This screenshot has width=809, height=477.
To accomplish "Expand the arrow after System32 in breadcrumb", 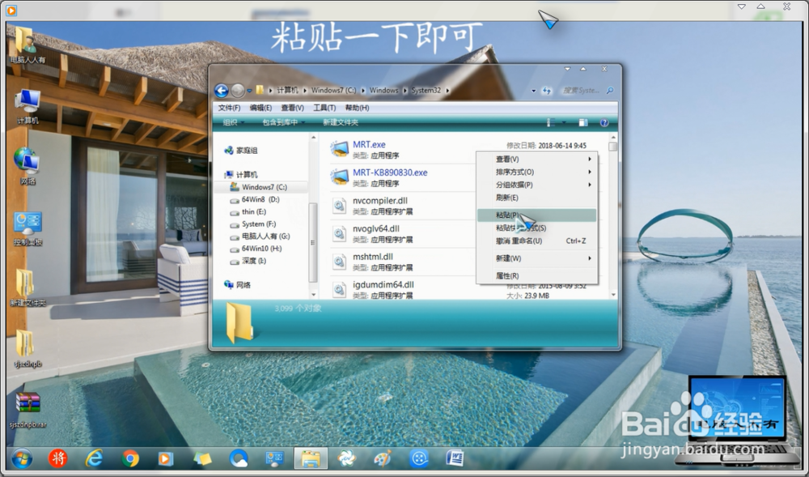I will [447, 91].
